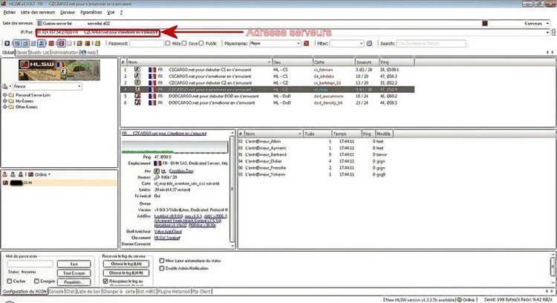Image resolution: width=557 pixels, height=303 pixels.
Task: Click the Propriétés... button
Action: coord(74,281)
